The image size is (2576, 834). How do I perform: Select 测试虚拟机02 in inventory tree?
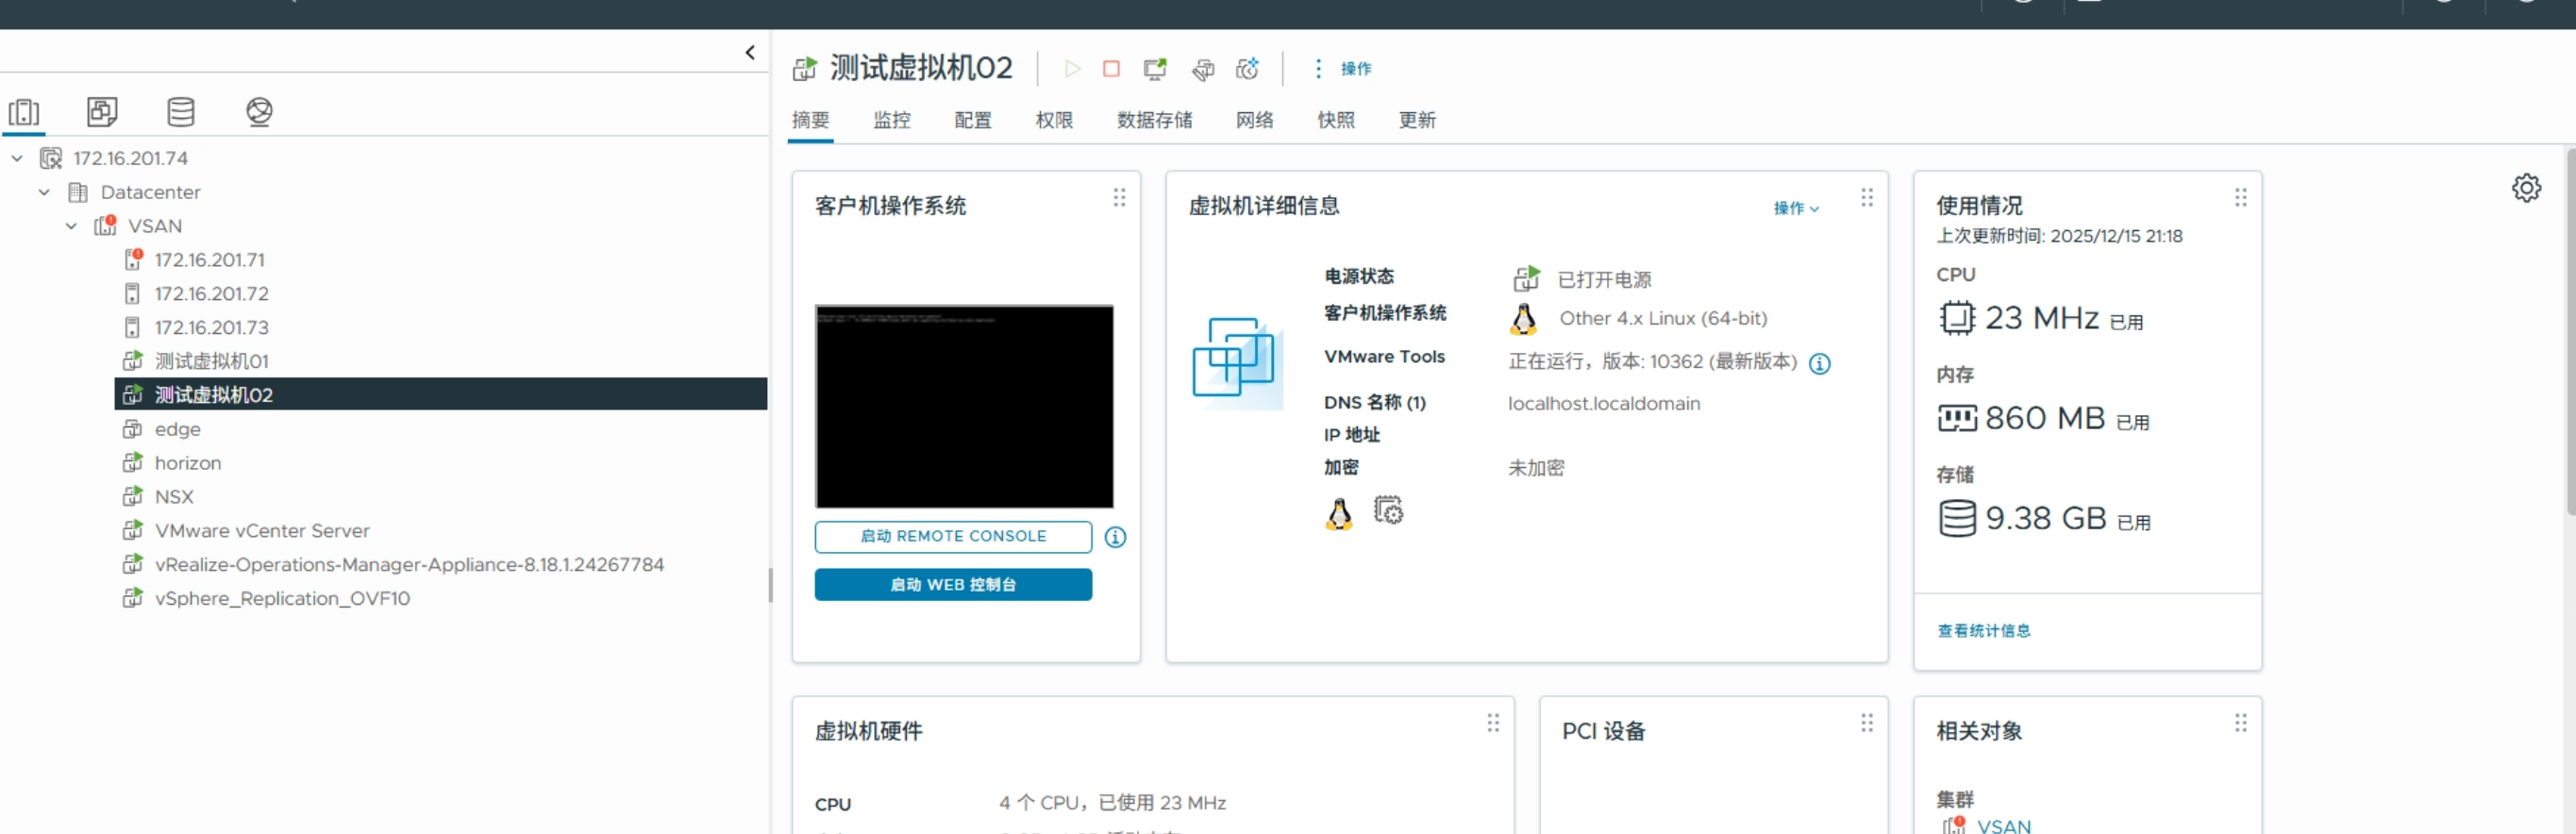pyautogui.click(x=441, y=395)
